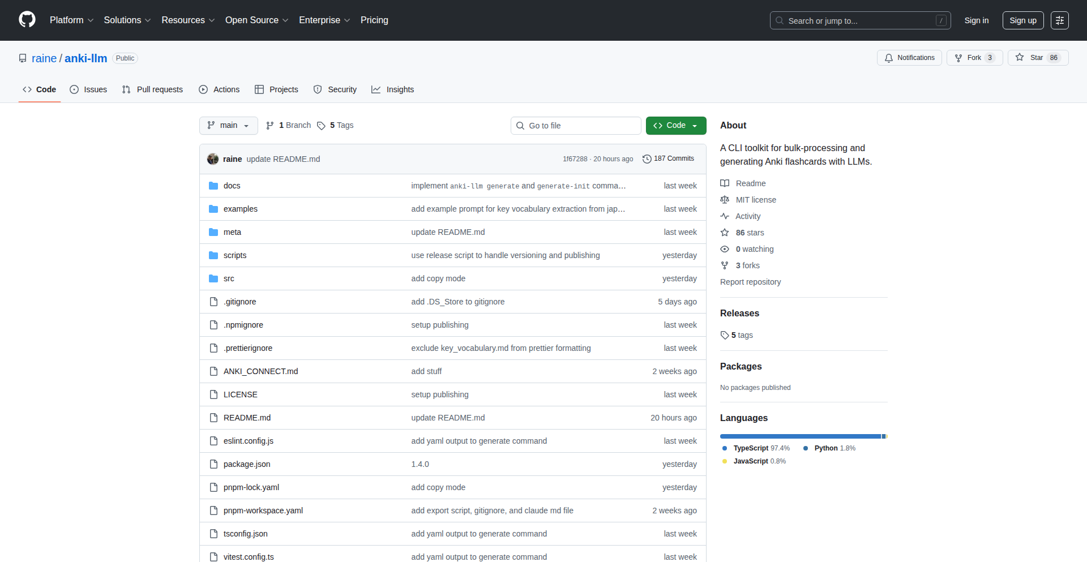Image resolution: width=1087 pixels, height=562 pixels.
Task: Switch to the Issues tab
Action: [88, 89]
